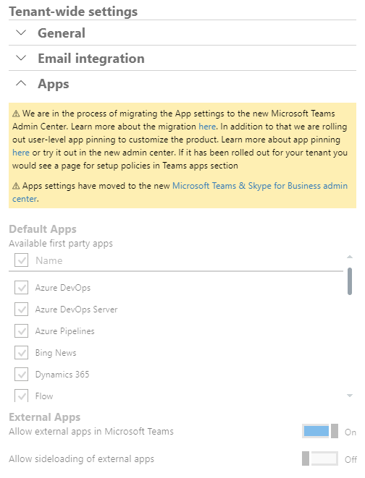
Task: Uncheck the Bing News checkbox
Action: (21, 353)
